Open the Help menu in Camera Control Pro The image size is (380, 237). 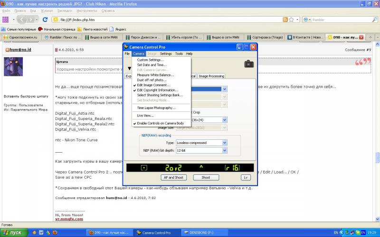coord(189,54)
